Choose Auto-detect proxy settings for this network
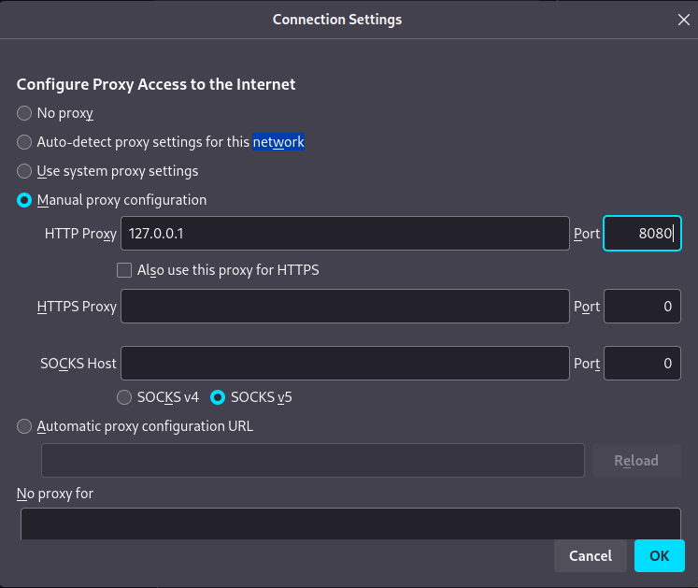This screenshot has width=698, height=588. coord(24,142)
